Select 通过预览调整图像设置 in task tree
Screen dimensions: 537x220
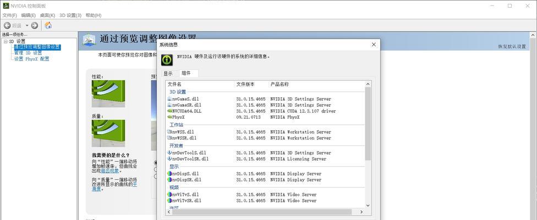37,47
